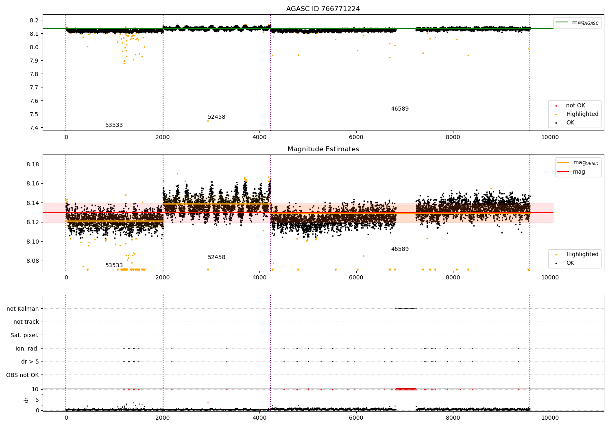Click the 'dr' axis label
Screen dimensions: 610x427
[26, 400]
